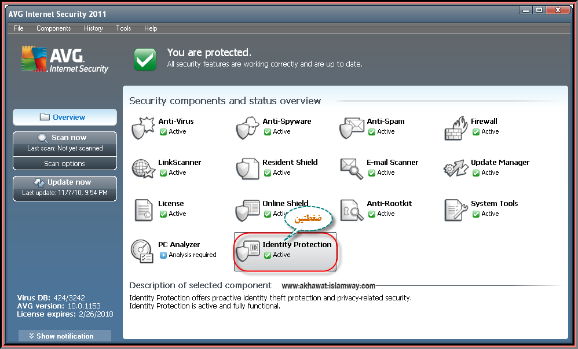Click the 'Security components and status overview' heading
Screen dimensions: 578x349
[x=225, y=101]
